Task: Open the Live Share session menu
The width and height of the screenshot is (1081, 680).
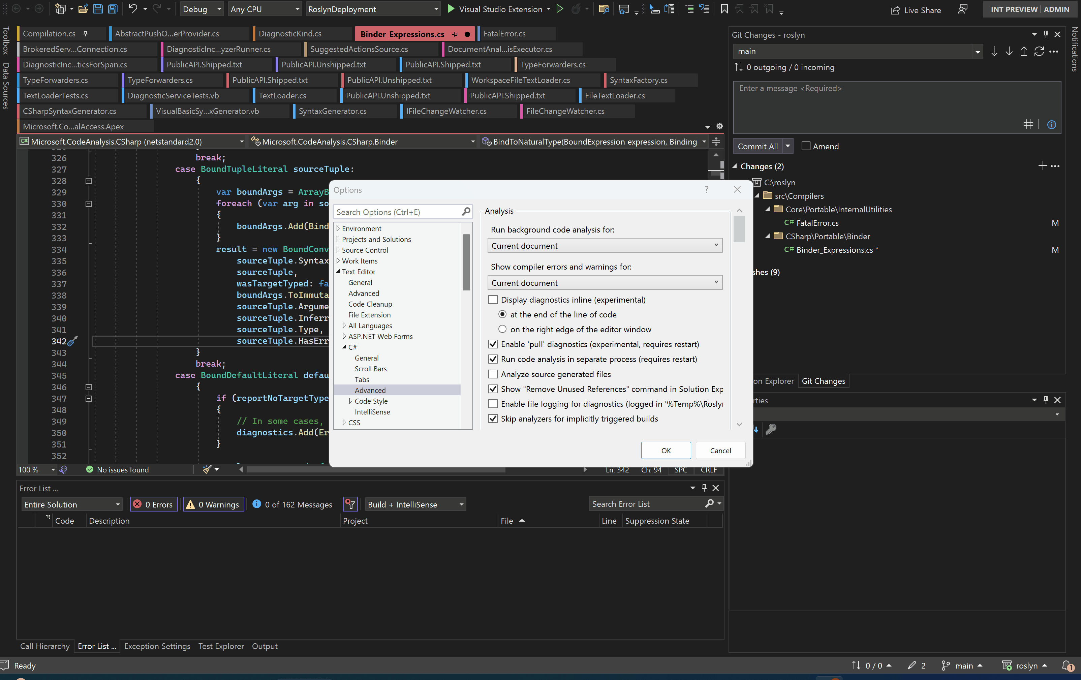Action: coord(916,9)
